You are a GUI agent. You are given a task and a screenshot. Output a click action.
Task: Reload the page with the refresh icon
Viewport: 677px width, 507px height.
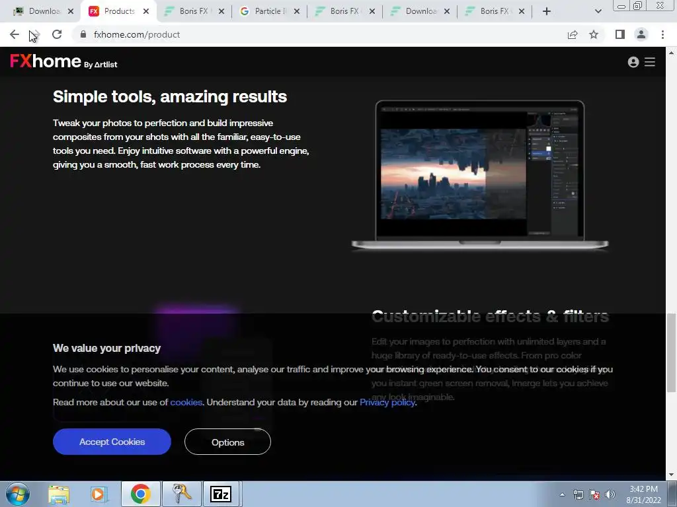[x=57, y=34]
